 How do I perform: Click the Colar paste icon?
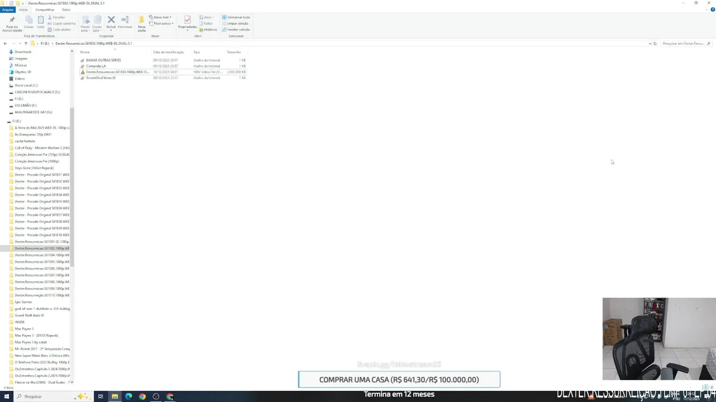(x=41, y=22)
